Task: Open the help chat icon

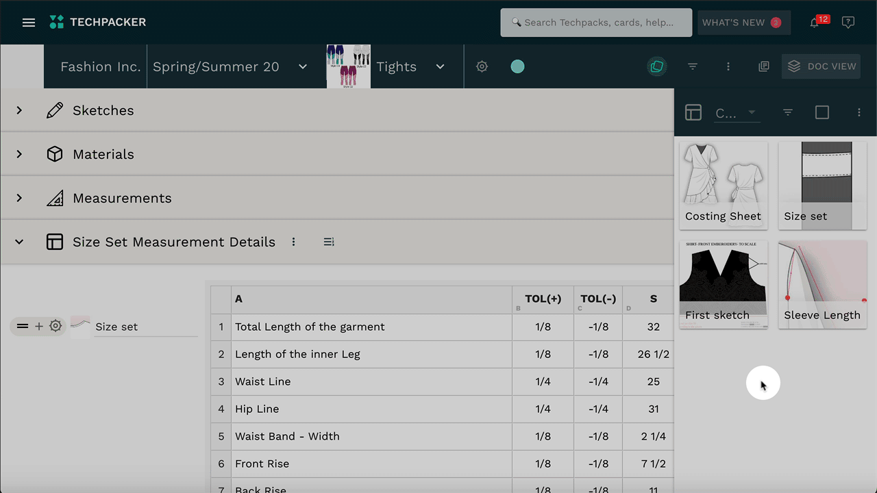Action: (x=848, y=23)
